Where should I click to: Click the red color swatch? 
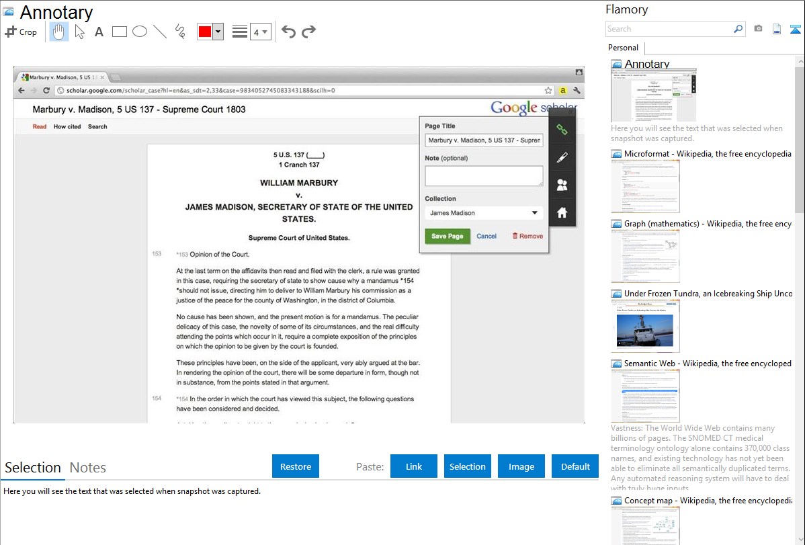205,32
